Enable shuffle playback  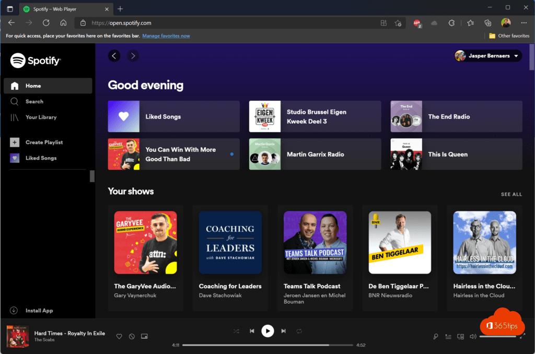[x=236, y=331]
